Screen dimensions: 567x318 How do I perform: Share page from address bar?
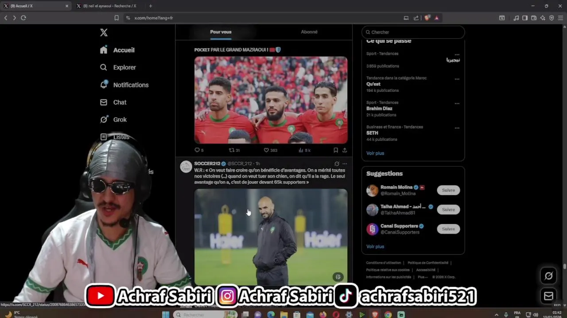(416, 18)
